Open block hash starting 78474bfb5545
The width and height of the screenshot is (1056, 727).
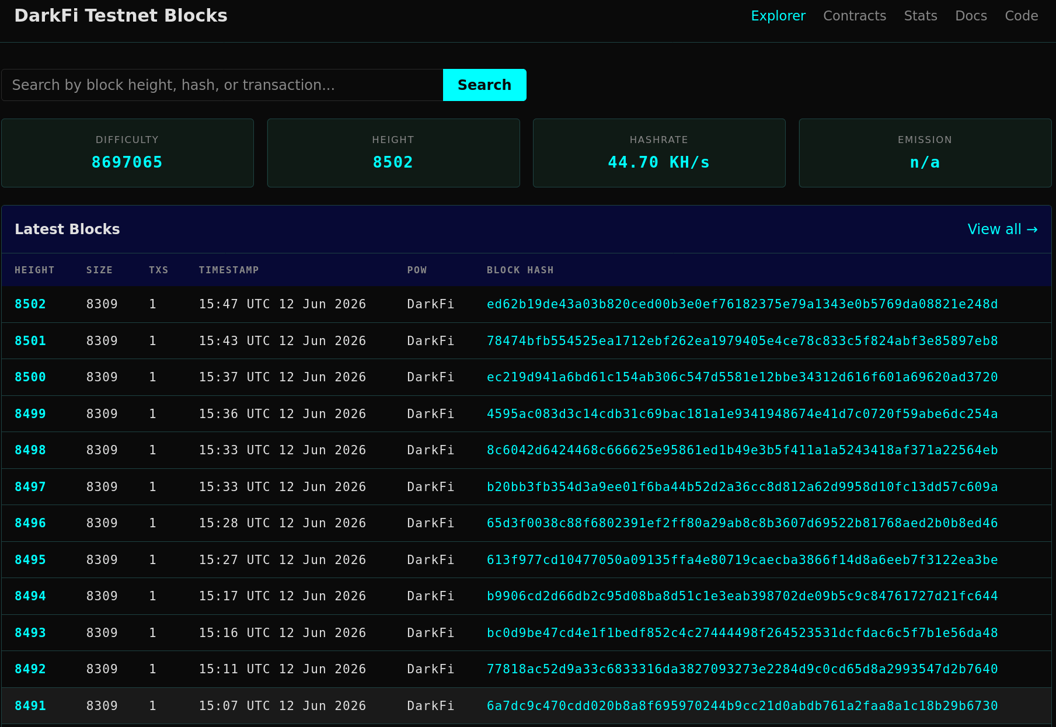pyautogui.click(x=743, y=341)
